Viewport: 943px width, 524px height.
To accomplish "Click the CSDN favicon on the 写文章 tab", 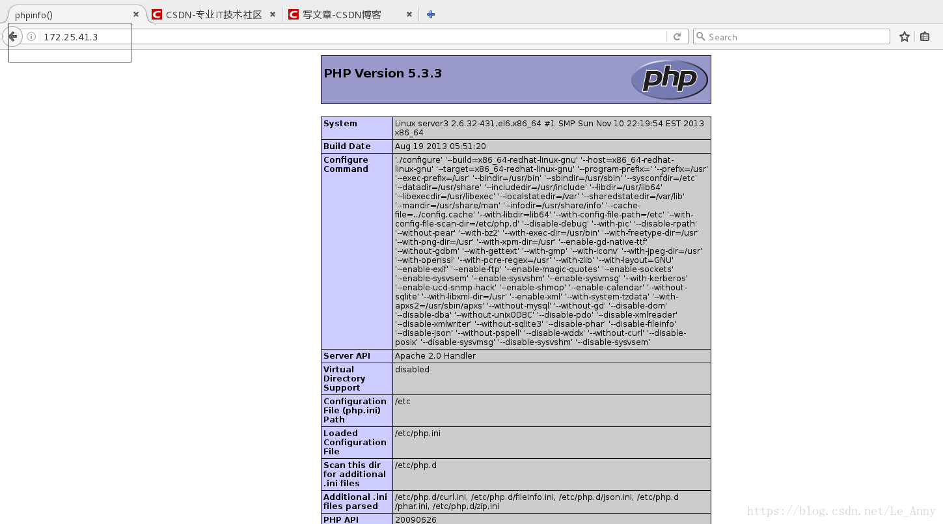I will [x=294, y=14].
